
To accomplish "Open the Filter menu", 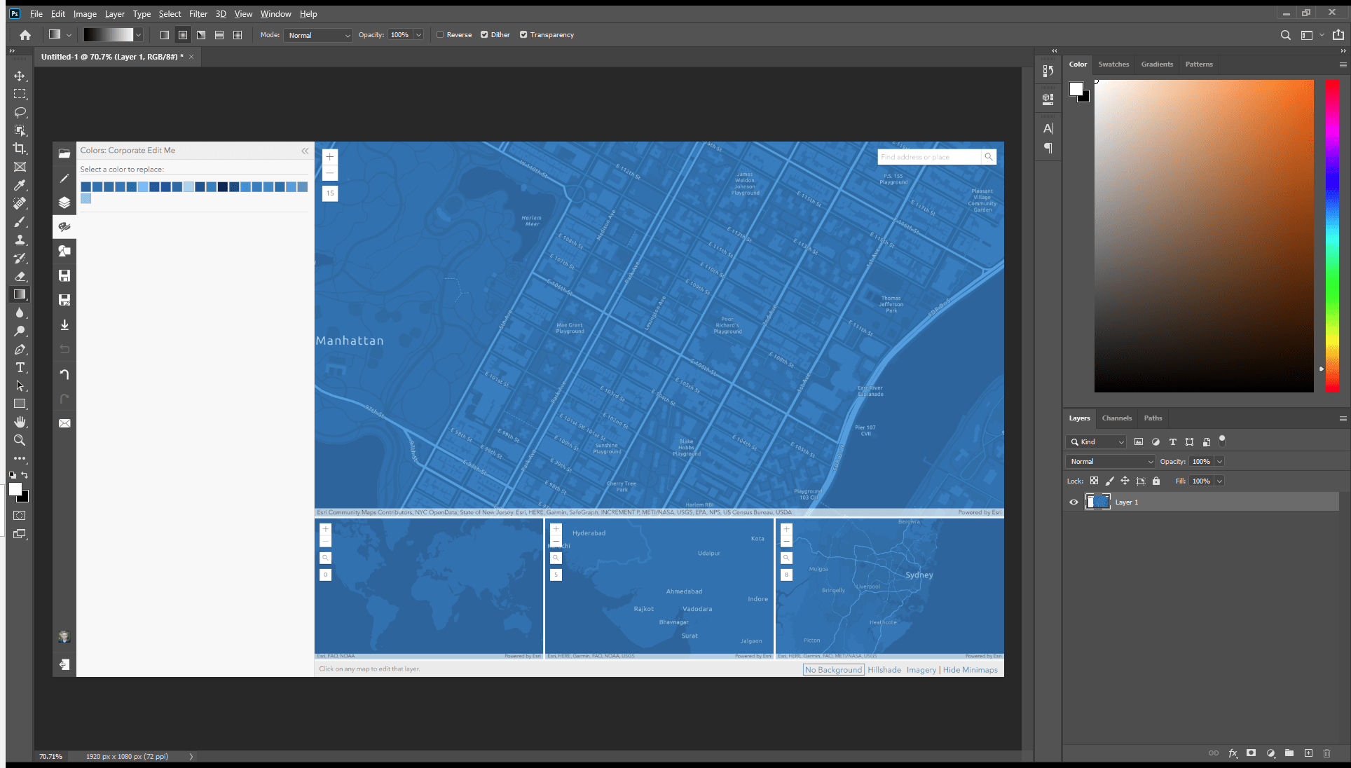I will pos(198,13).
